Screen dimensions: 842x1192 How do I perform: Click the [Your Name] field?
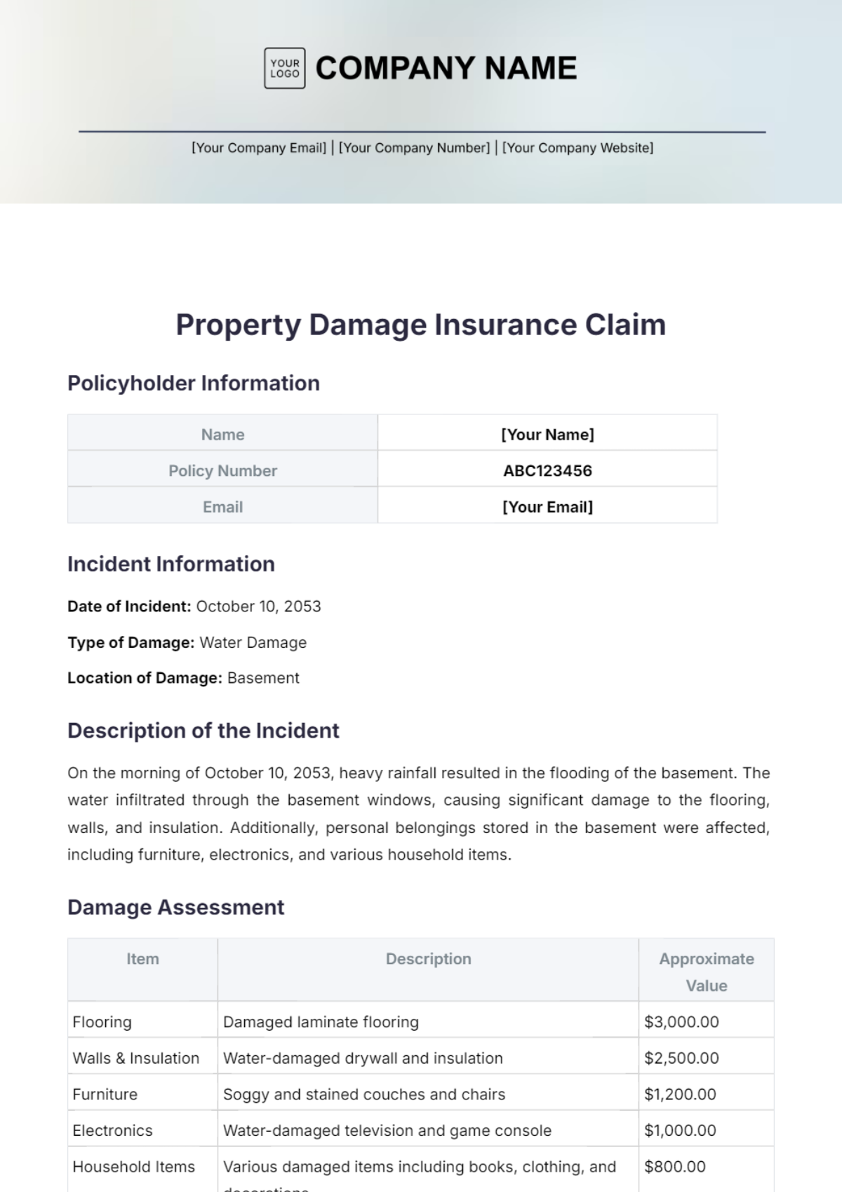pyautogui.click(x=547, y=434)
